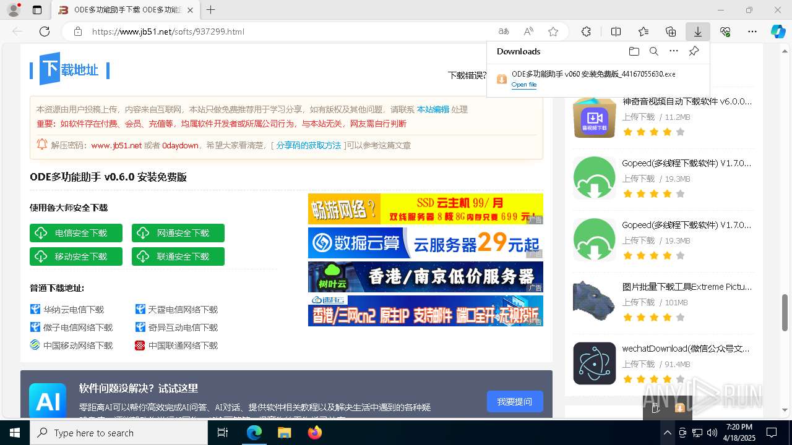
Task: Open the 树叶云 香港/南京低价服务器 banner
Action: point(426,277)
